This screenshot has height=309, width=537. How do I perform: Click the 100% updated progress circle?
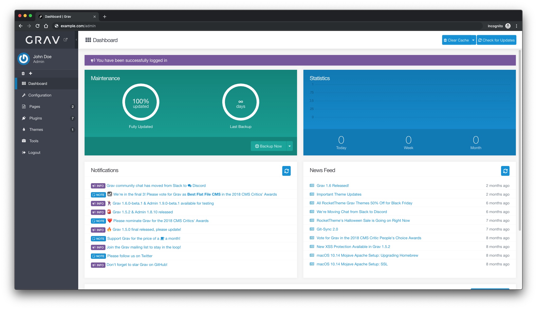click(141, 102)
